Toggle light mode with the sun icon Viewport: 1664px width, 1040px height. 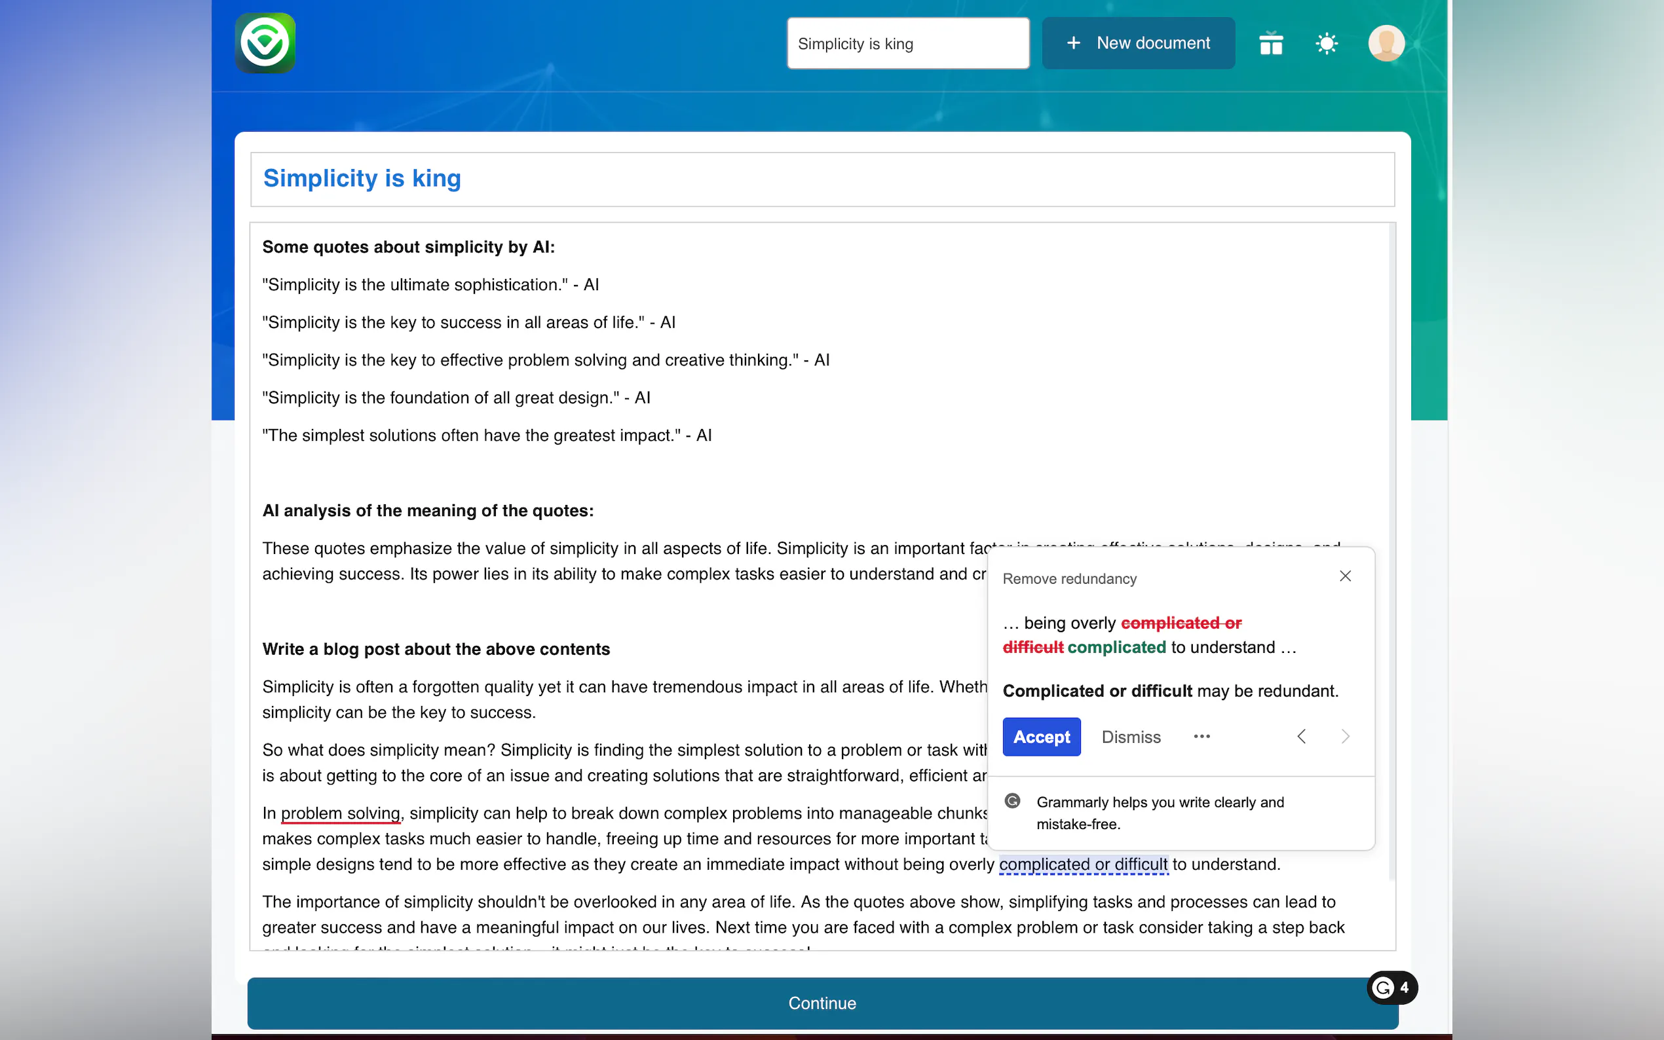click(1326, 43)
